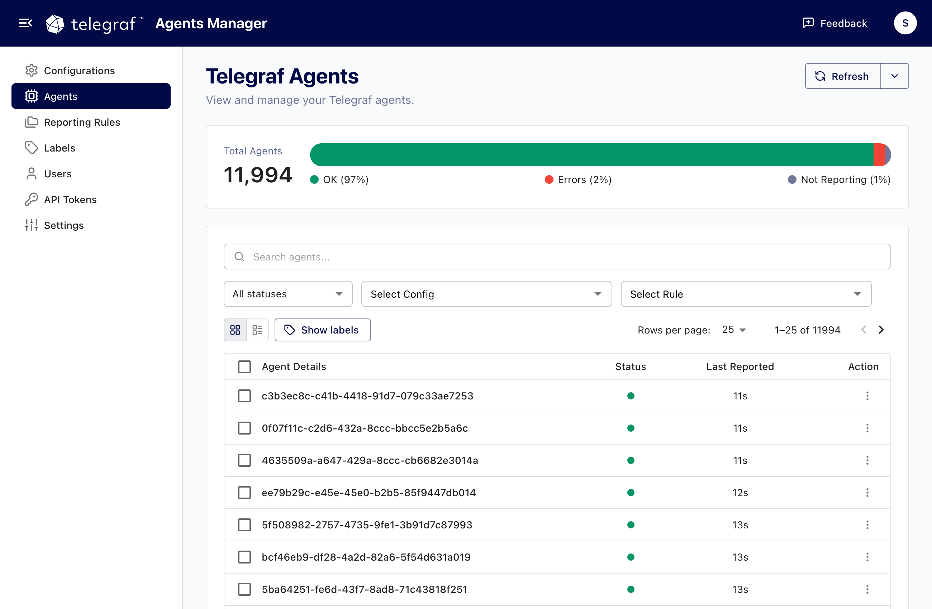Open Settings in the sidebar
This screenshot has height=609, width=932.
[x=91, y=225]
